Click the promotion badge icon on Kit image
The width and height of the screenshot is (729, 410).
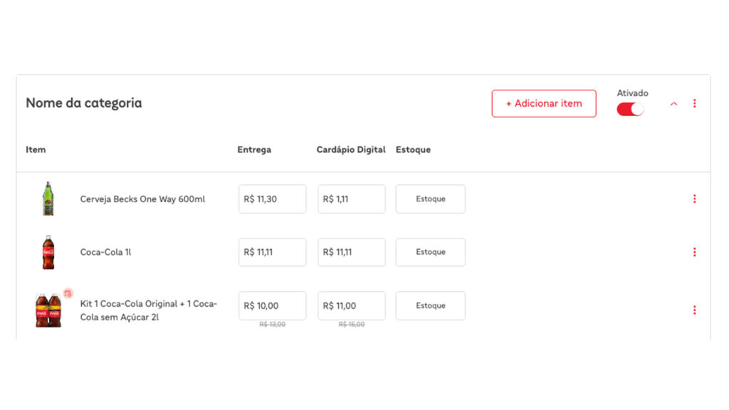[68, 293]
